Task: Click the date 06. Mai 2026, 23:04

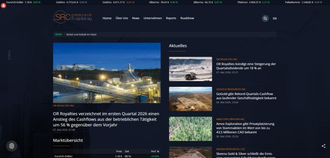Action: click(x=227, y=102)
